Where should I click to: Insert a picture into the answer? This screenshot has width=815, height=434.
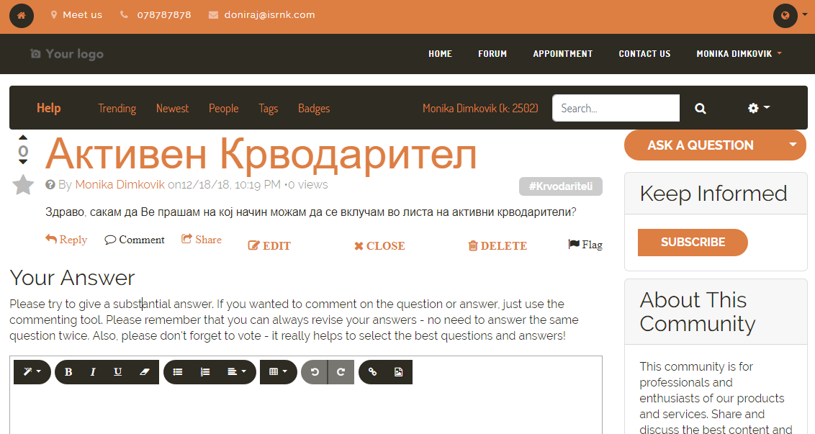click(x=398, y=372)
